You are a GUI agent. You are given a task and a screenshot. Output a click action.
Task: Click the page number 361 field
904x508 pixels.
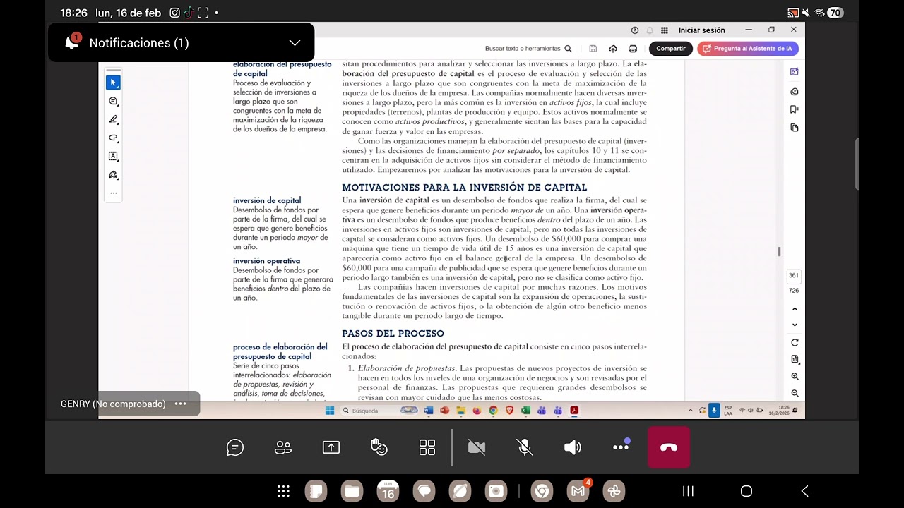pyautogui.click(x=794, y=277)
